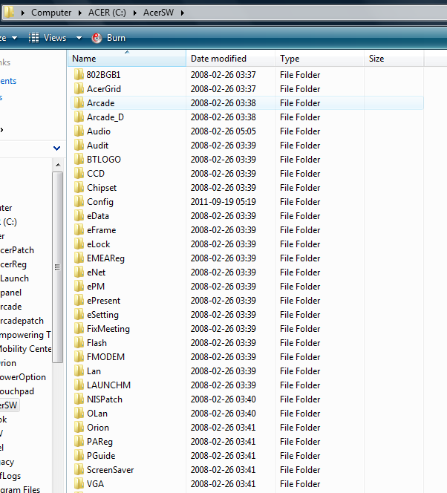Select the AcerPatch folder in tree
Image resolution: width=447 pixels, height=493 pixels.
[17, 250]
